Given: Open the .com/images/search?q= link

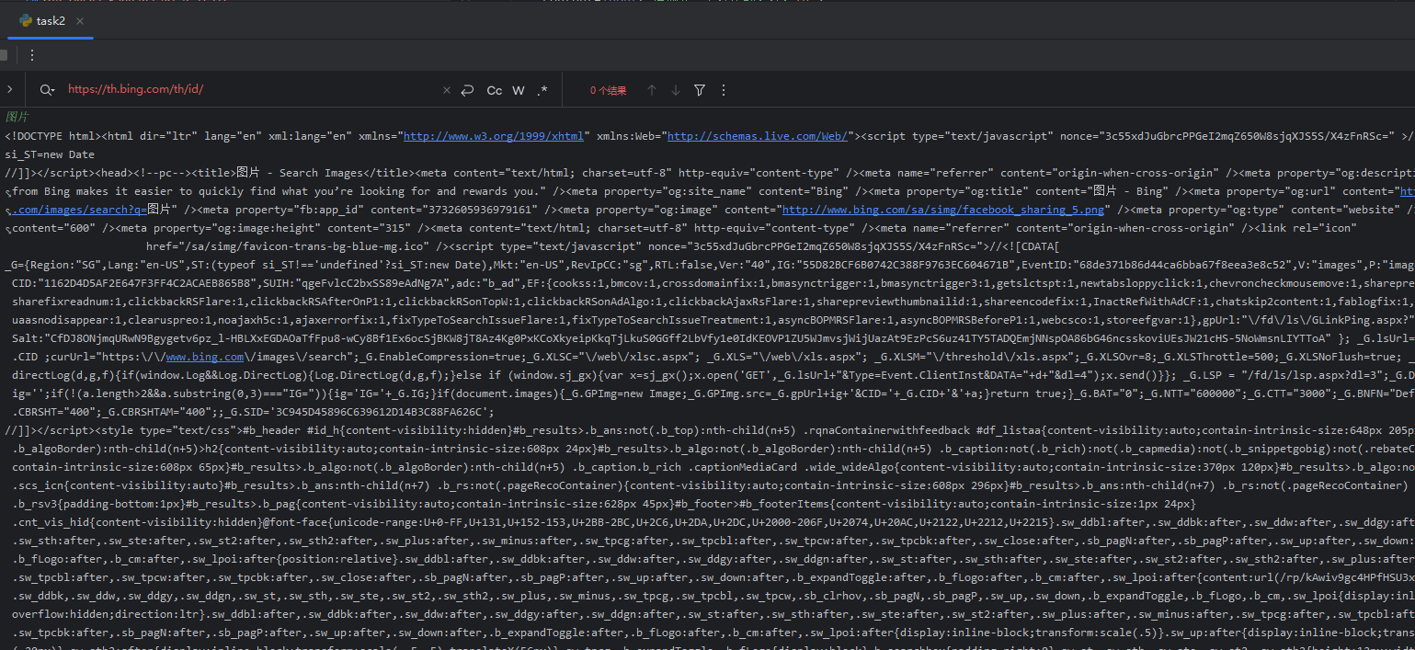Looking at the screenshot, I should point(79,210).
